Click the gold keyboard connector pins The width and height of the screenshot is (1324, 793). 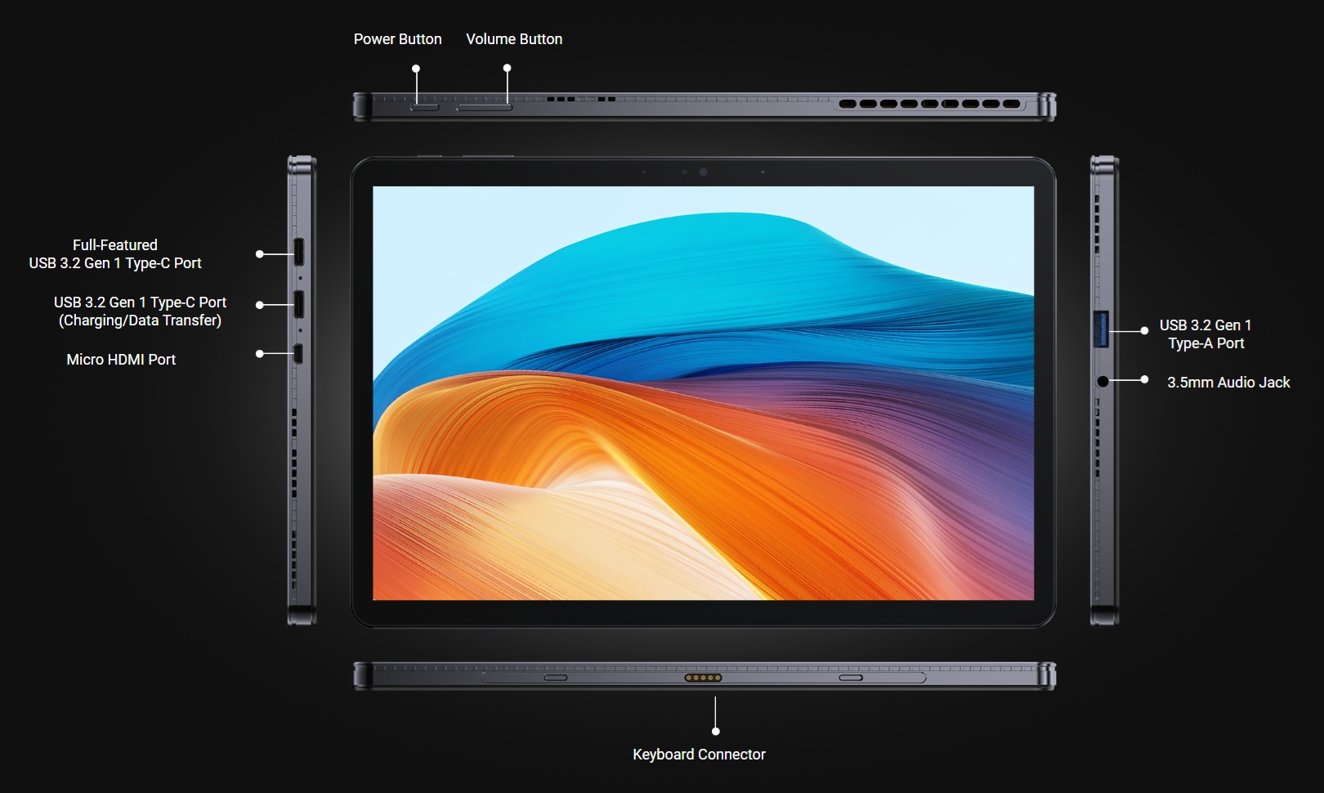click(703, 678)
